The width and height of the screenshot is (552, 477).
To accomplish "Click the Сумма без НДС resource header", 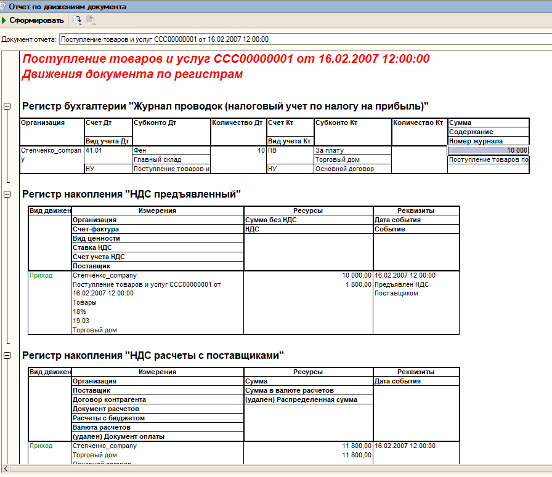I will pyautogui.click(x=308, y=220).
